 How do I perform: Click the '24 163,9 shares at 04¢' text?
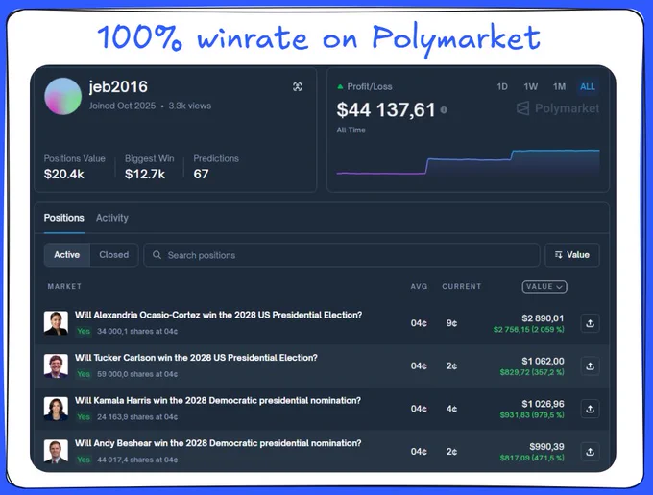137,417
